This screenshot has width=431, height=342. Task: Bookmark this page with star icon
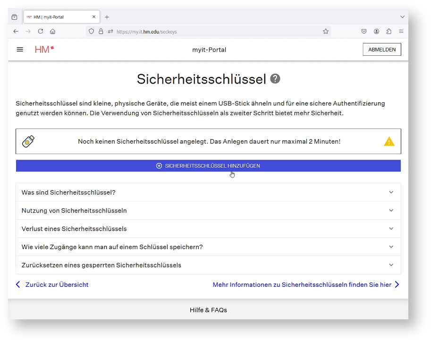tap(326, 32)
